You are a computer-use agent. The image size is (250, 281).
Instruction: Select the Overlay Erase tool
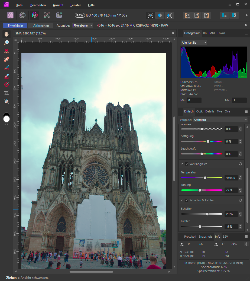pyautogui.click(x=7, y=76)
